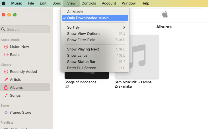Choose the Full Screen menu item
This screenshot has width=208, height=129.
(95, 68)
